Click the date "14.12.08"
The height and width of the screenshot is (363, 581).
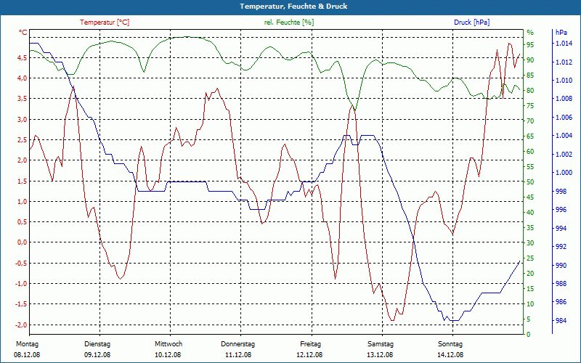(450, 355)
